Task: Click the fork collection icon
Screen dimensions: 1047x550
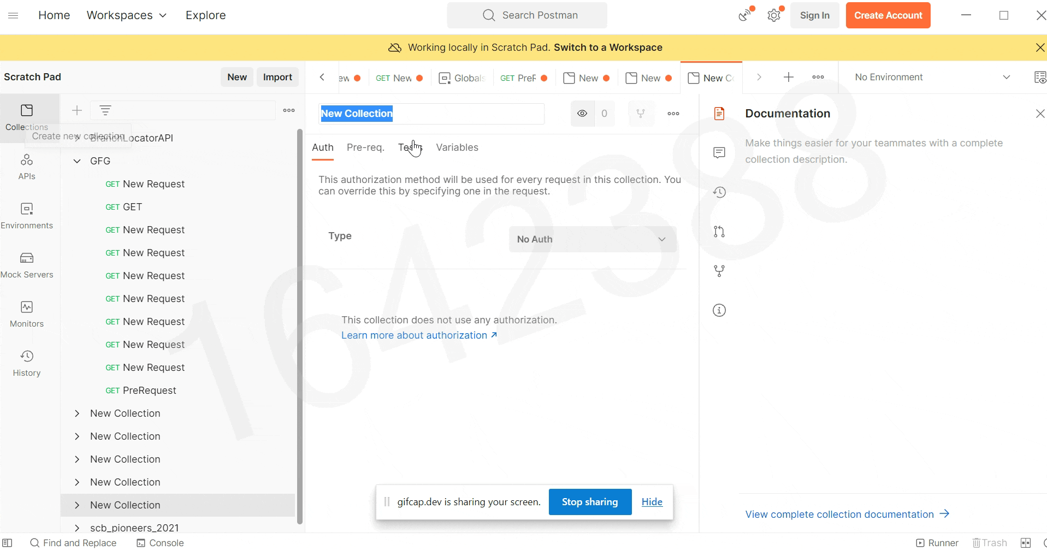Action: coord(641,114)
